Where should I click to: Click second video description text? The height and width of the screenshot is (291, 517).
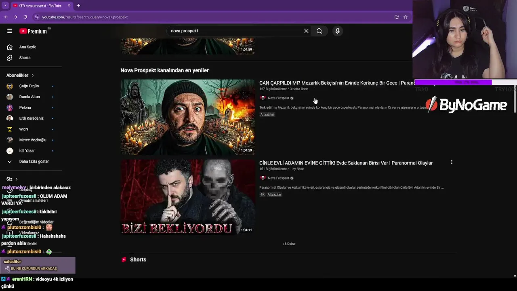(351, 188)
